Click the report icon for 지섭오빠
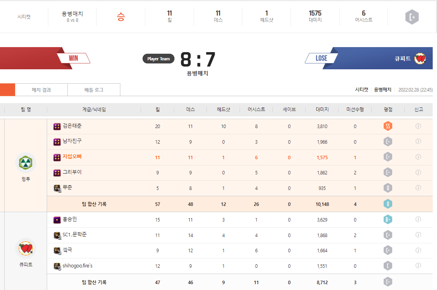This screenshot has width=437, height=290. tap(418, 157)
